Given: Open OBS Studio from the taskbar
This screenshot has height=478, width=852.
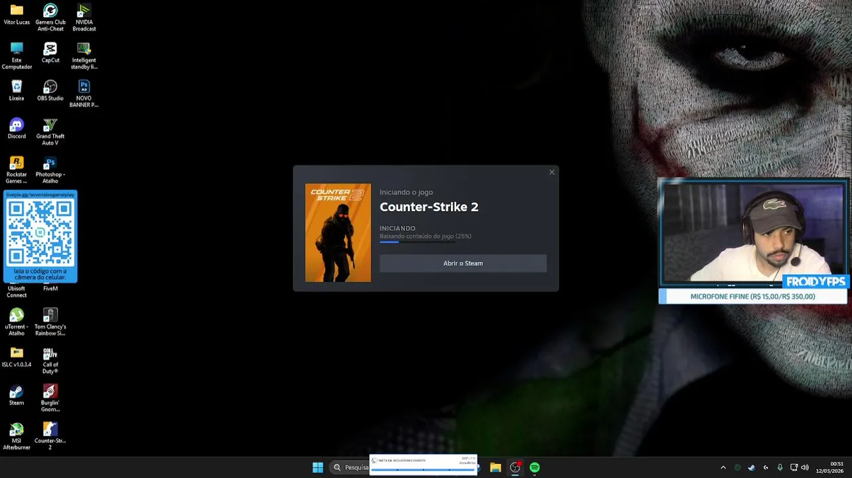Looking at the screenshot, I should tap(515, 467).
